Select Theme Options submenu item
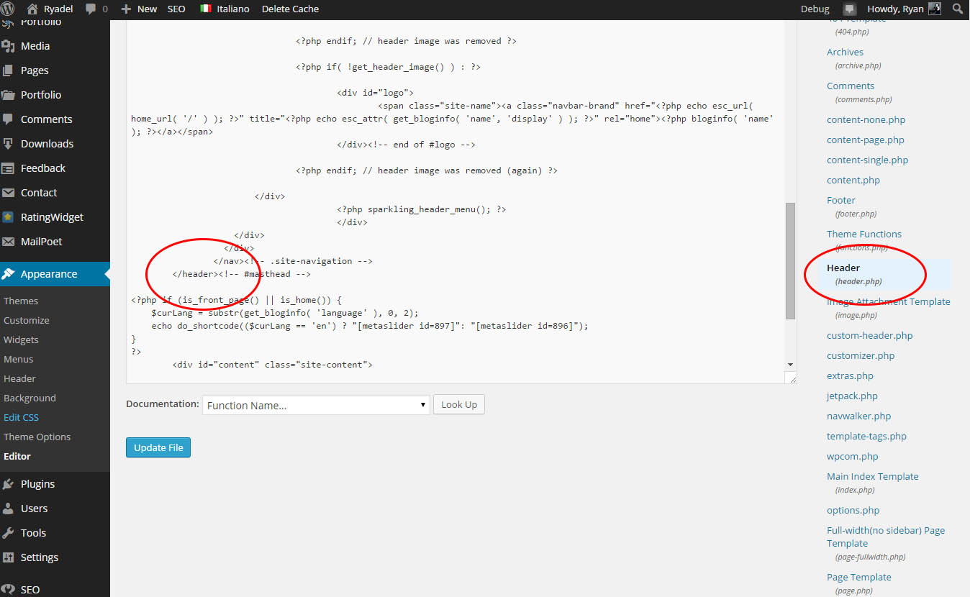970x597 pixels. point(37,437)
